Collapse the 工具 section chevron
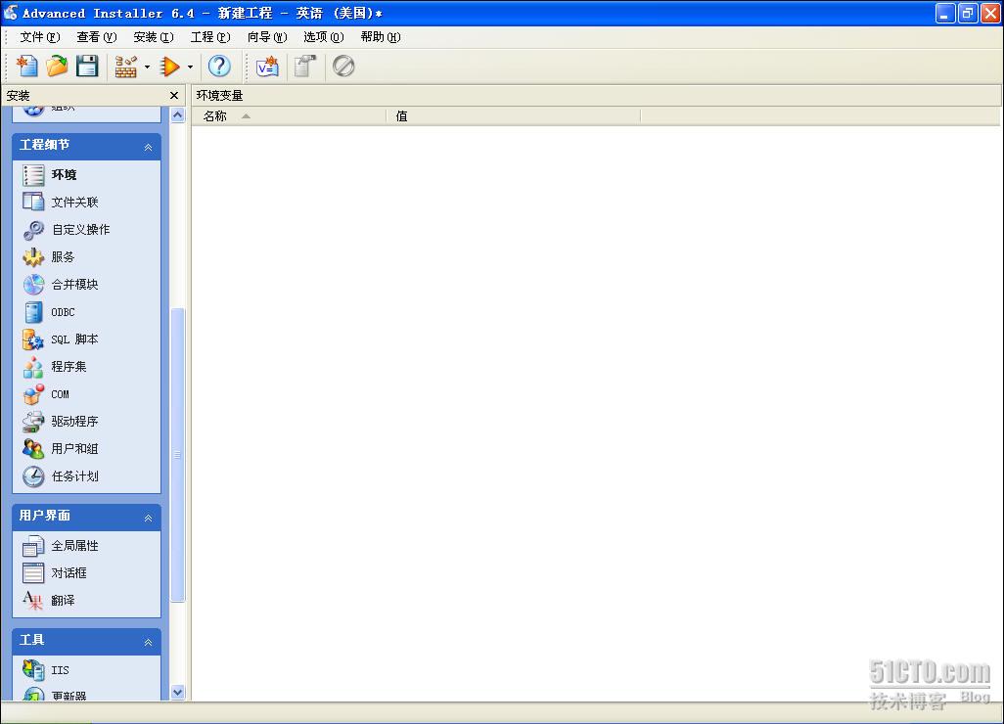The image size is (1004, 724). 148,642
